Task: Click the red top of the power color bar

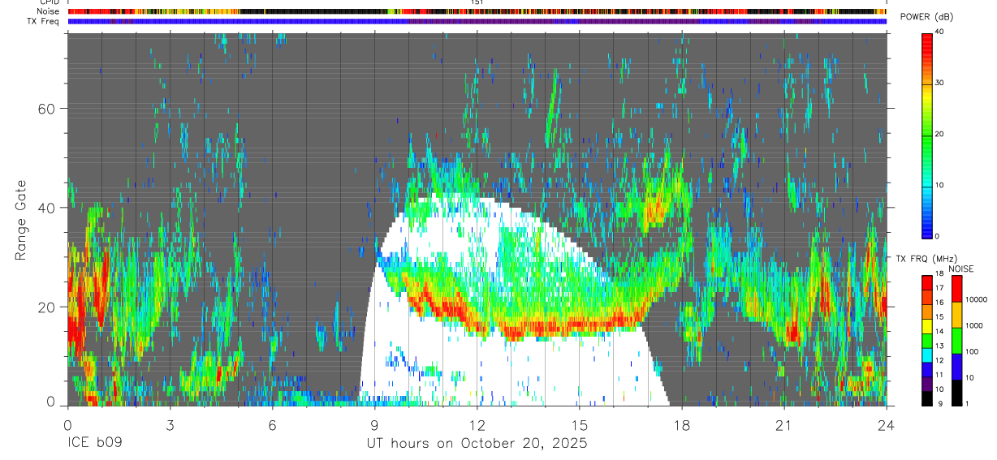Action: tap(926, 38)
